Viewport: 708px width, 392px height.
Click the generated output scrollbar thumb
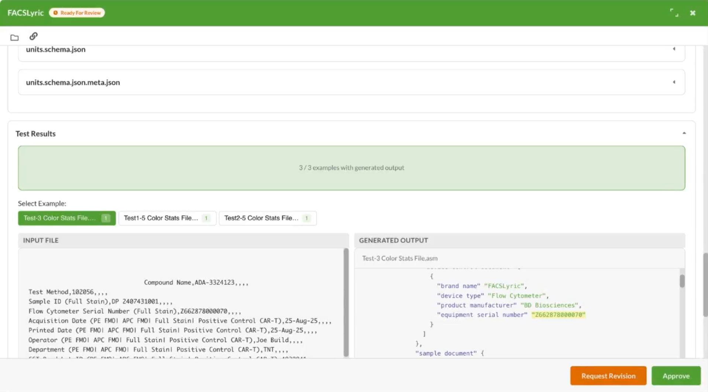[x=682, y=281]
